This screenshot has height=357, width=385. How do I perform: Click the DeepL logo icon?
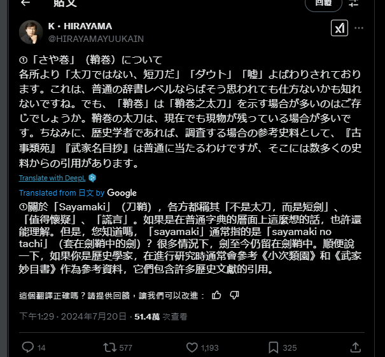(92, 178)
